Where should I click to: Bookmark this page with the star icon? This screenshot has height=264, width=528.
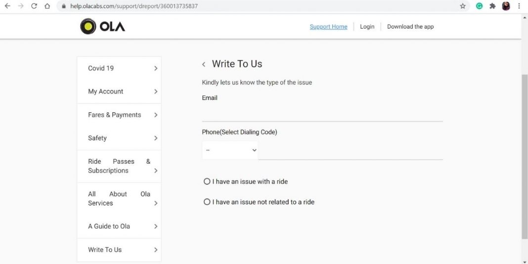(463, 6)
